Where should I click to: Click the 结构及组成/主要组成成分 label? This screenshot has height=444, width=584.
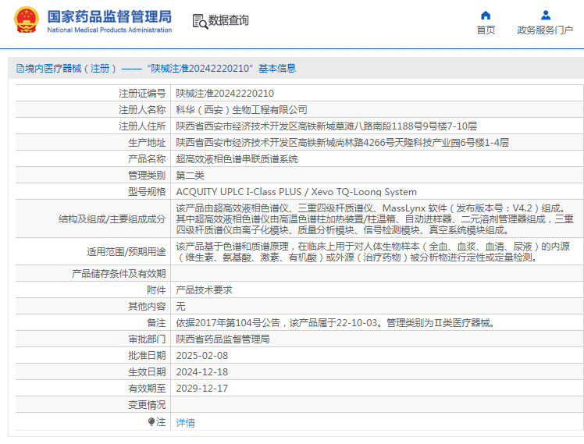point(112,218)
